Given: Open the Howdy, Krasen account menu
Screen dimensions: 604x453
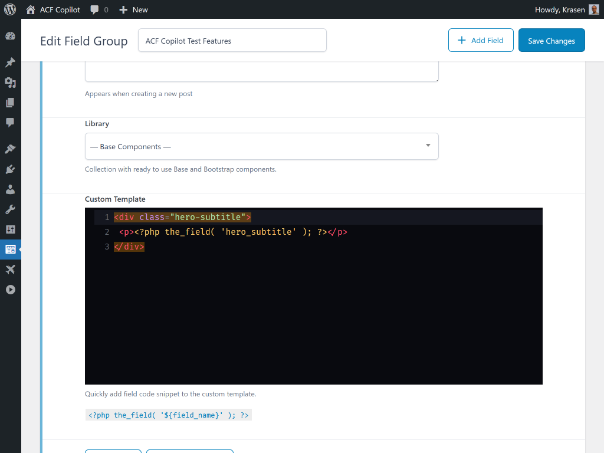Looking at the screenshot, I should coord(566,9).
